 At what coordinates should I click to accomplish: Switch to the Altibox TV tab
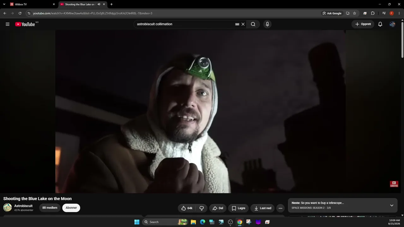point(33,4)
